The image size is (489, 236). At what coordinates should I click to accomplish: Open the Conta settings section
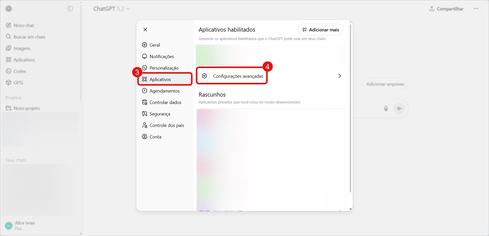[x=155, y=137]
